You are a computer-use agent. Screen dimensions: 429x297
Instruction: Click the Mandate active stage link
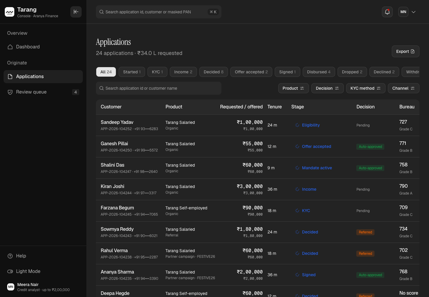317,168
